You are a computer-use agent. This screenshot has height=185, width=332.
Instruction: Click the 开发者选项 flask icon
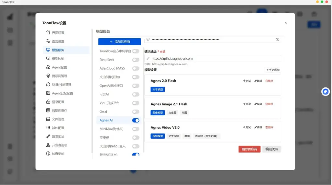pos(48,145)
